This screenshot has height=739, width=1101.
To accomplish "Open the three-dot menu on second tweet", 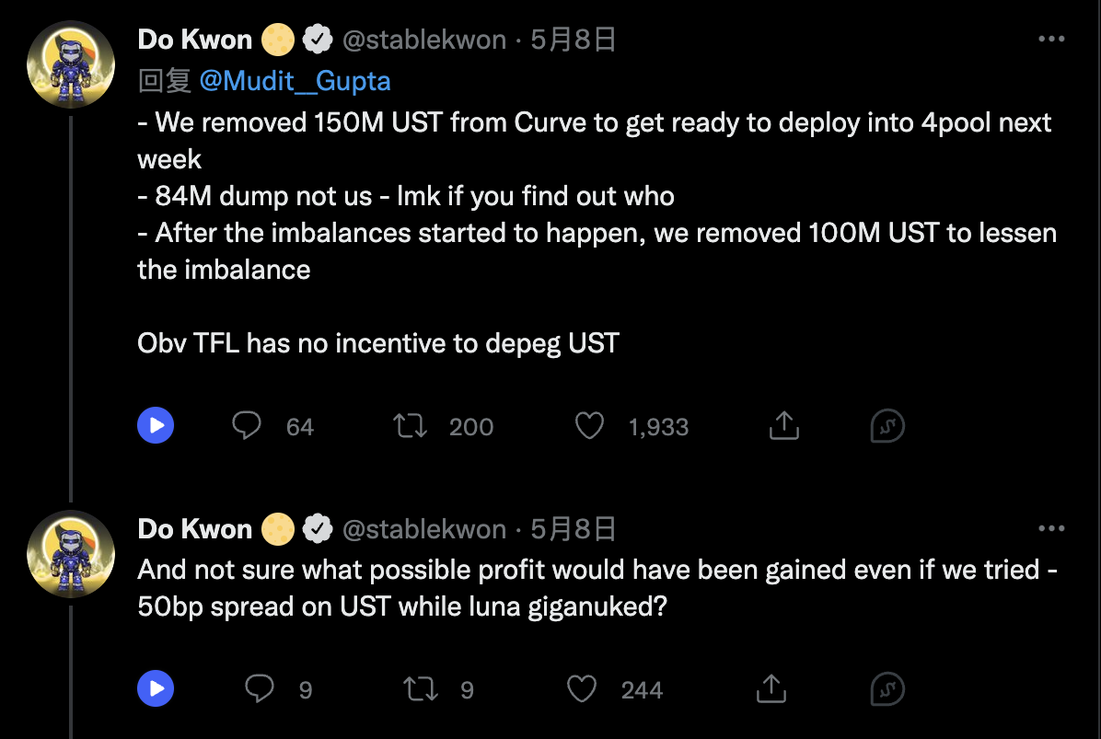I will 1051,528.
